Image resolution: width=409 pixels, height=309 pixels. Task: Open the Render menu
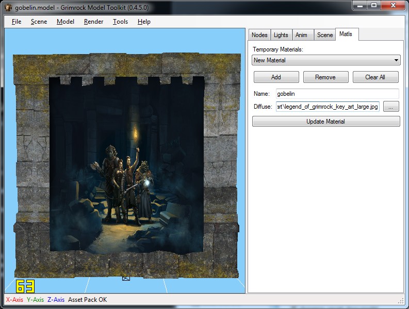93,22
